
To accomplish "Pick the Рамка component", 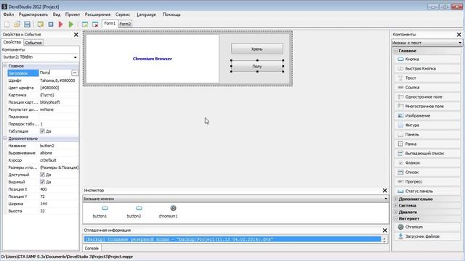I will click(x=427, y=144).
